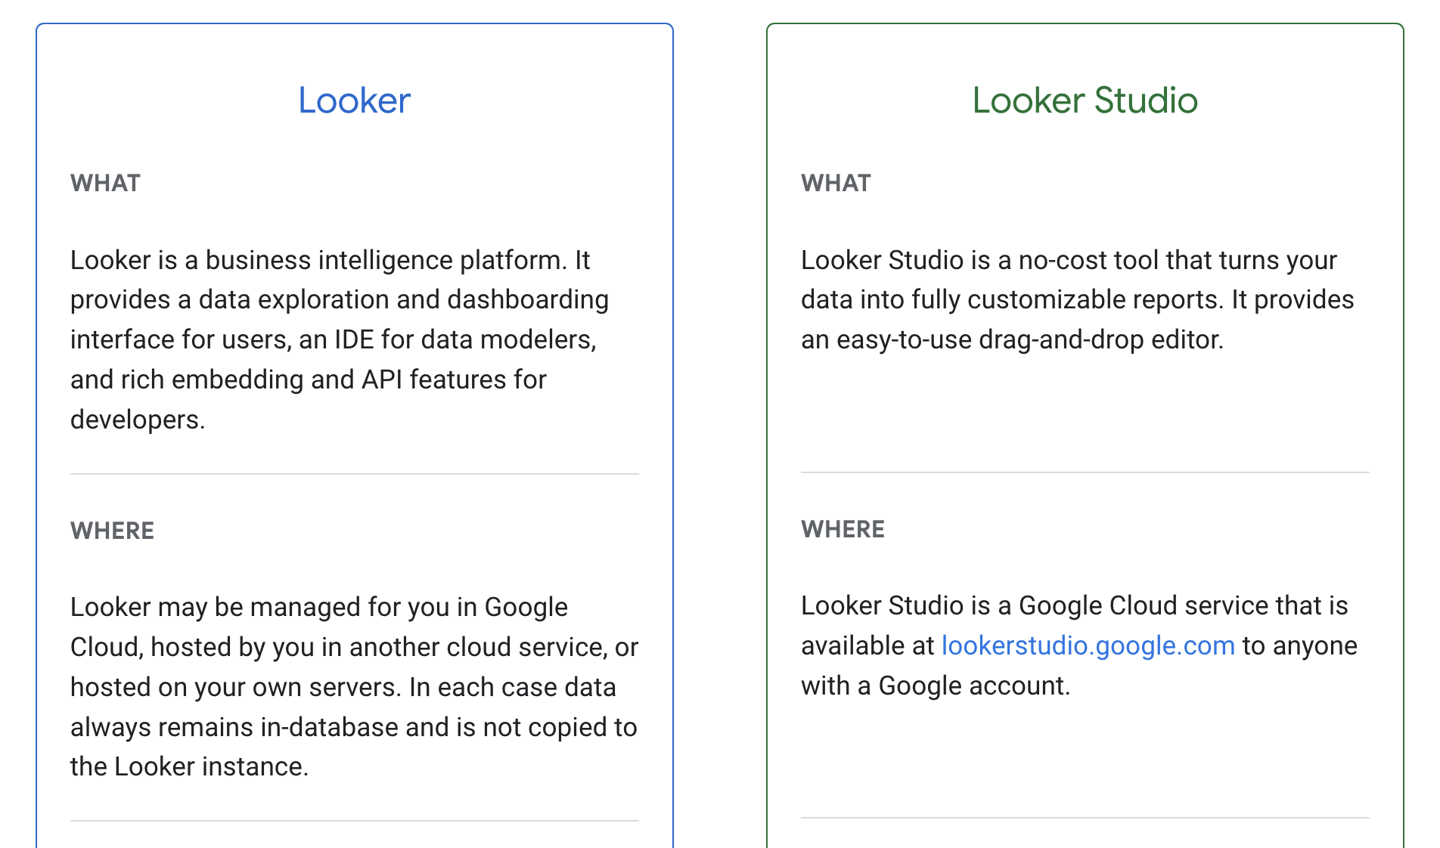Click the paragraph about Looker hosting options

pyautogui.click(x=354, y=687)
